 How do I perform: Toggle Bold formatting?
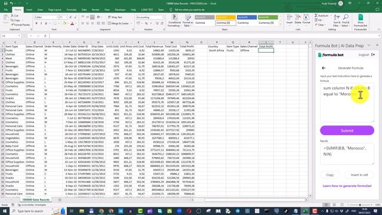click(36, 23)
